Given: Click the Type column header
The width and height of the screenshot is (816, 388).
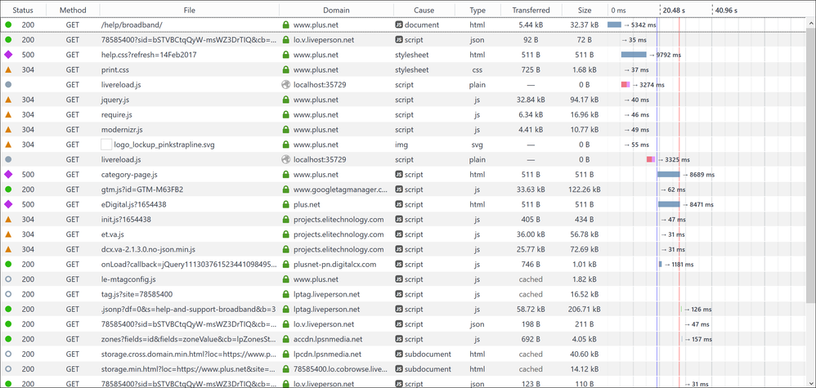Looking at the screenshot, I should click(x=477, y=10).
